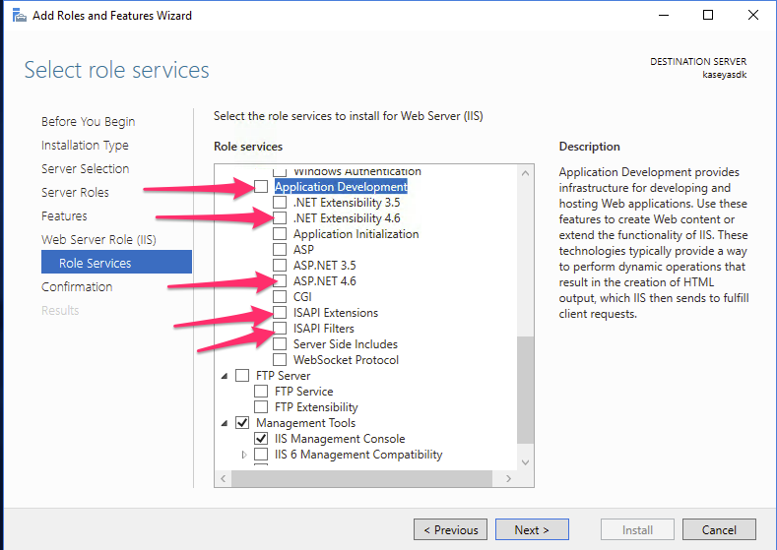This screenshot has width=777, height=550.
Task: Click the Next button
Action: [532, 529]
